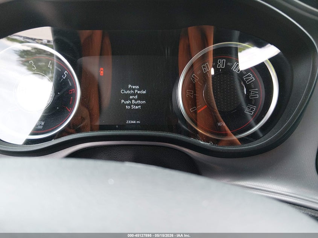Click the IAA Inc. watermark caption
This screenshot has width=318, height=238.
point(184,235)
